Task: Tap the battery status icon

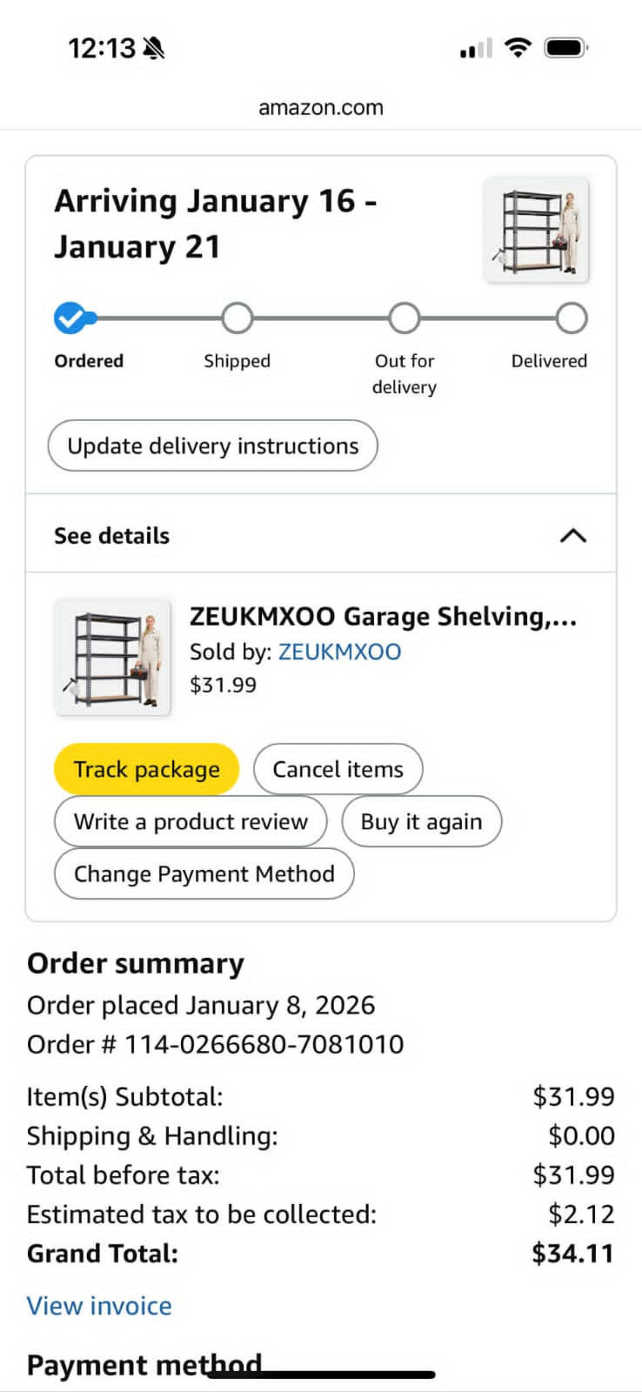Action: tap(566, 48)
